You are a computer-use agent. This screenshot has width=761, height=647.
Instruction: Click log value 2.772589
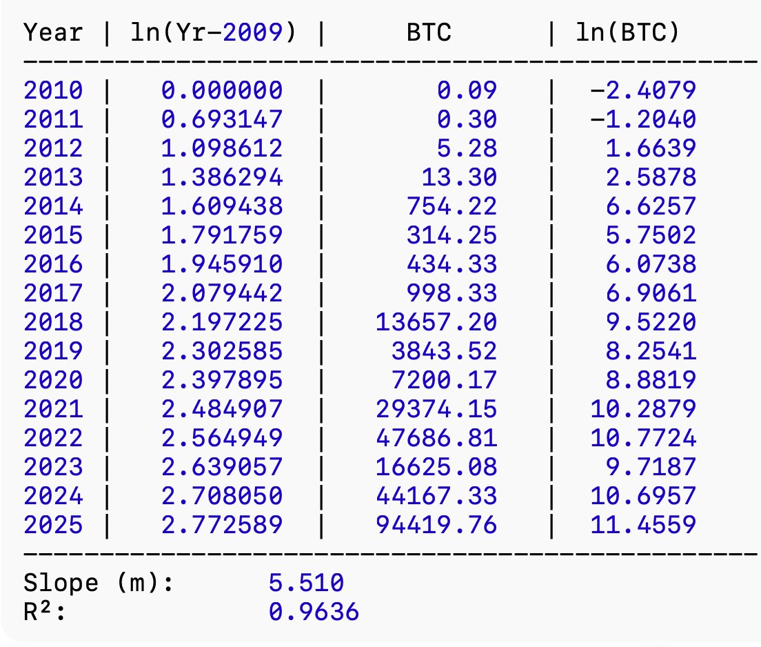coord(222,525)
